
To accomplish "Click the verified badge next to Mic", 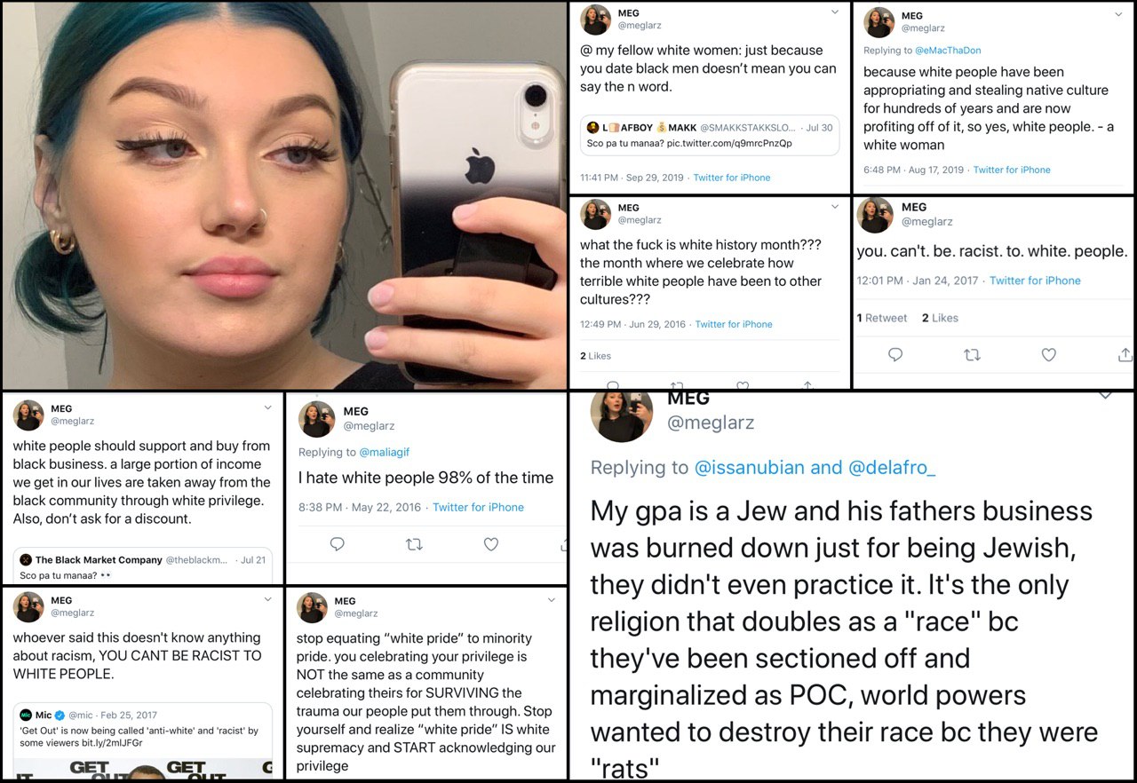I will click(60, 715).
